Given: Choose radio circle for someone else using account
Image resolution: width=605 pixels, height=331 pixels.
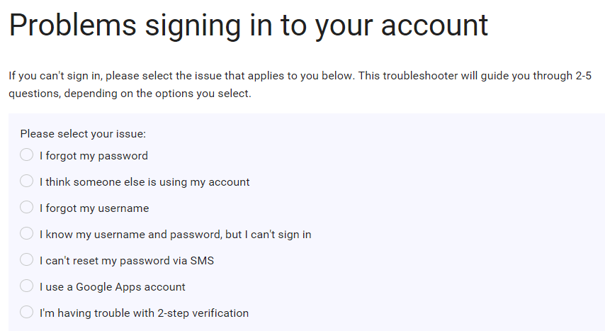Looking at the screenshot, I should [x=27, y=181].
